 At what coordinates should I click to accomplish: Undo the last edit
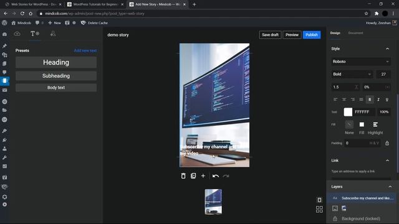click(x=216, y=176)
